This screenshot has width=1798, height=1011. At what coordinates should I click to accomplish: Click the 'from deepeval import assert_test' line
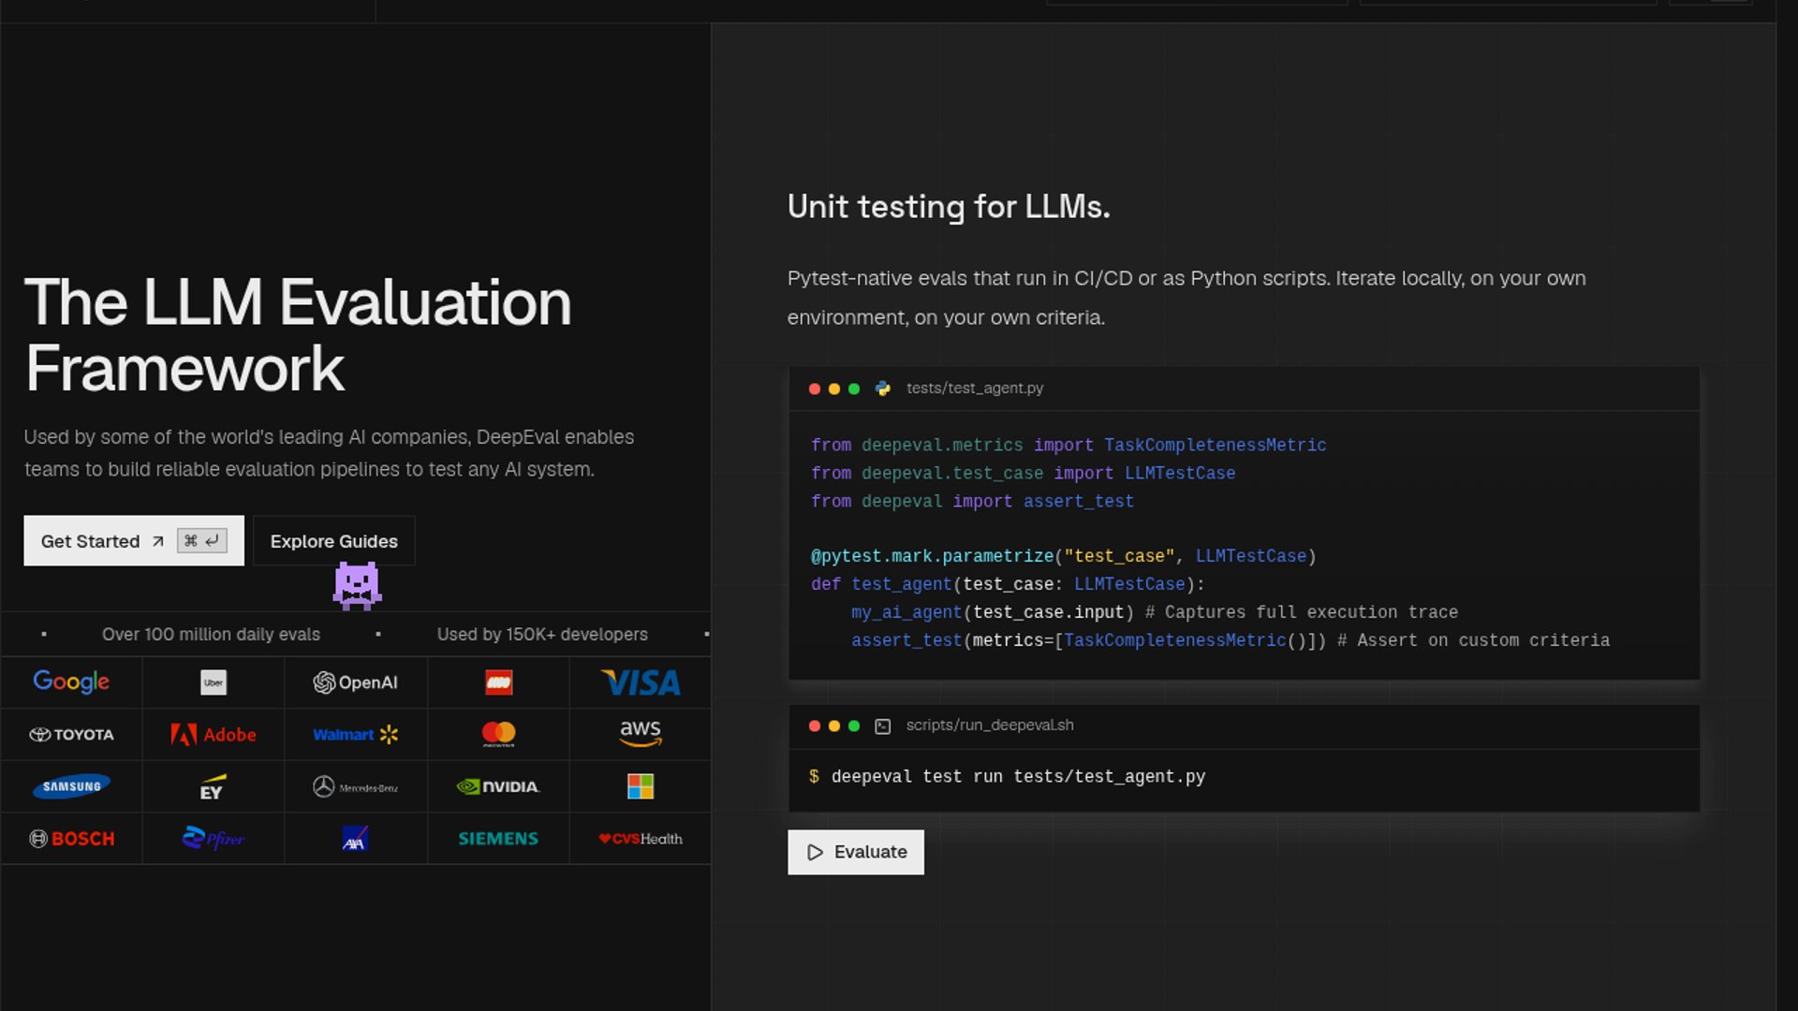(x=972, y=502)
